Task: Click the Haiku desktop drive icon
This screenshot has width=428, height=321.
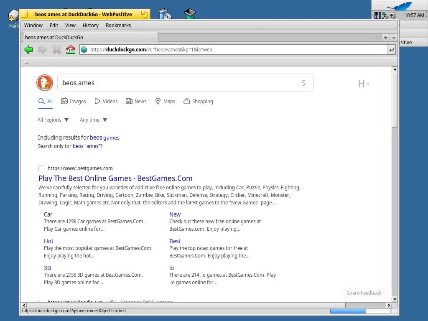Action: (13, 15)
